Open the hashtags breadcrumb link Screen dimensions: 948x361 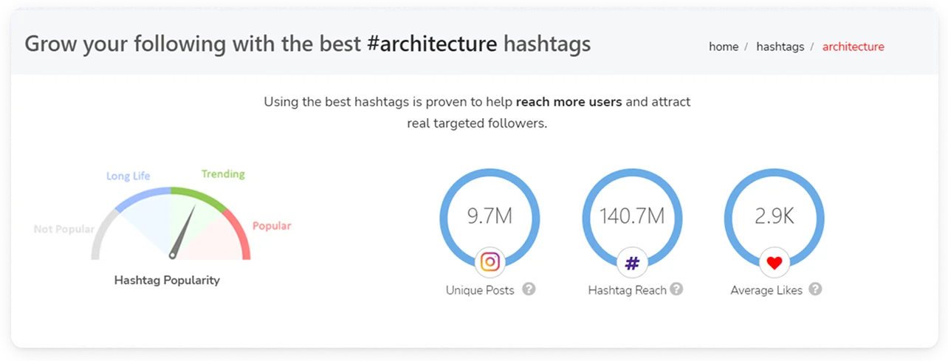click(x=780, y=47)
